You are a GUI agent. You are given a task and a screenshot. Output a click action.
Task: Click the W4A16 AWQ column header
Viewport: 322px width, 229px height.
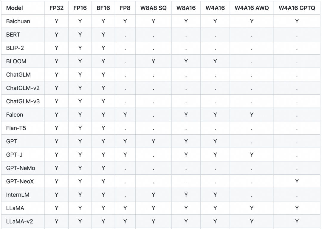pyautogui.click(x=252, y=8)
